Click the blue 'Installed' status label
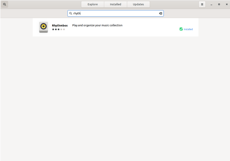 pyautogui.click(x=188, y=29)
